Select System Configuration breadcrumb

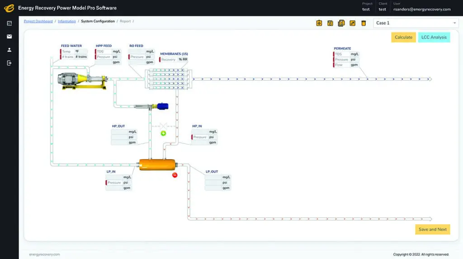coord(98,21)
